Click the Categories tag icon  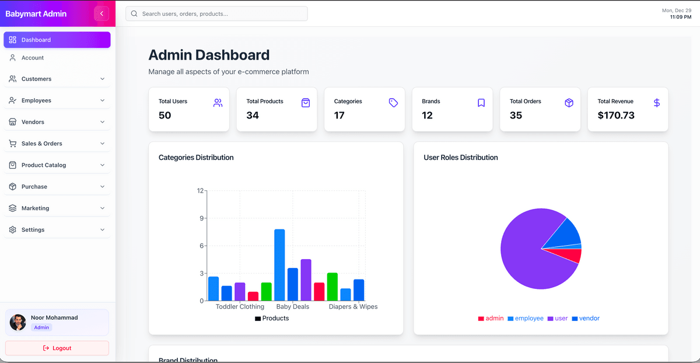(x=393, y=103)
